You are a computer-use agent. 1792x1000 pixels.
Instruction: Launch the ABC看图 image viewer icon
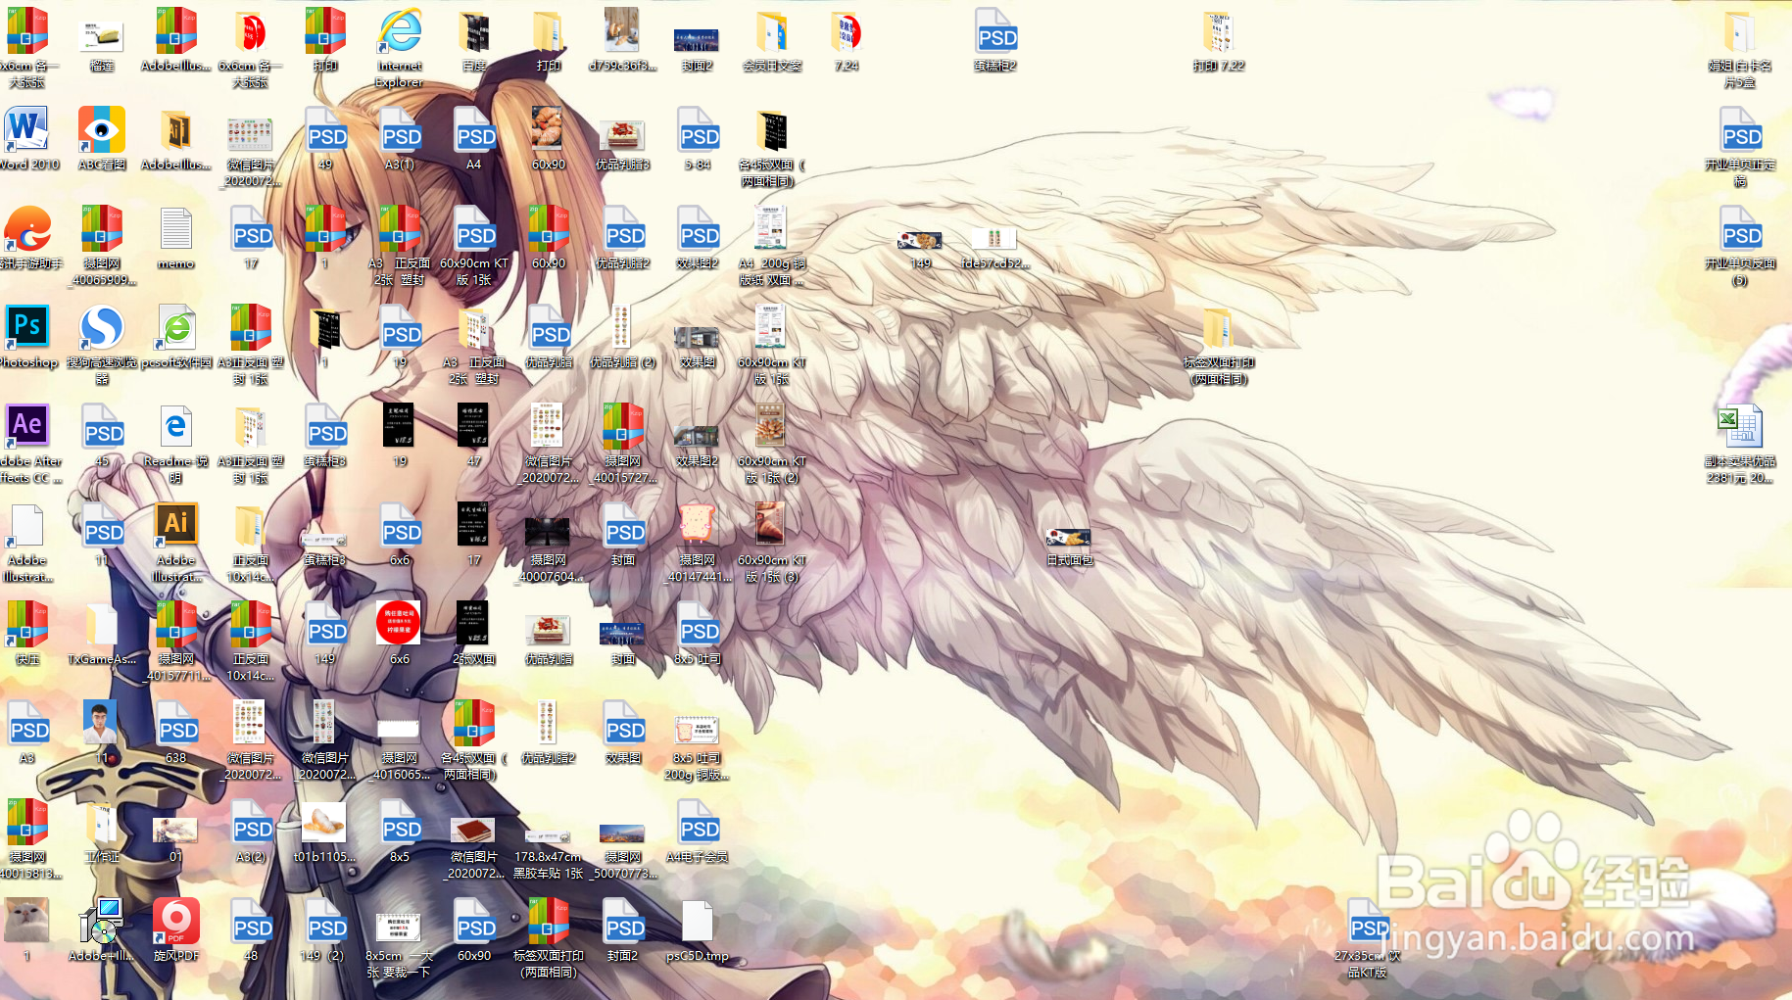(102, 139)
